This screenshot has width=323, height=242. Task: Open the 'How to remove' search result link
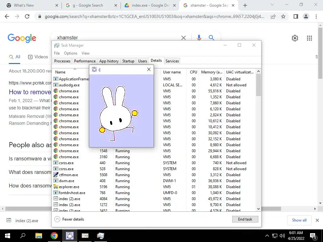click(30, 92)
